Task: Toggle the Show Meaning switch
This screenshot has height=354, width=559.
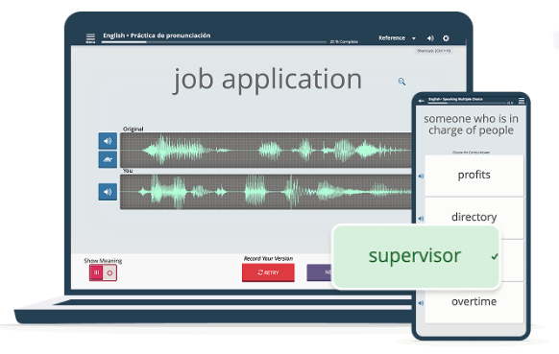Action: point(103,272)
